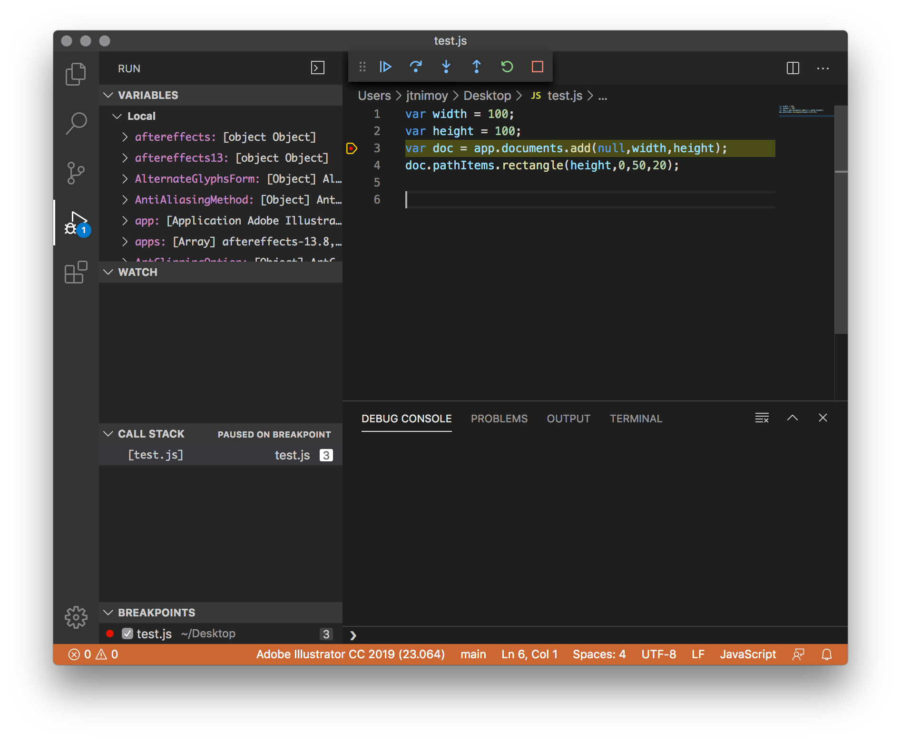Open the Extensions view
The height and width of the screenshot is (741, 901).
point(76,273)
